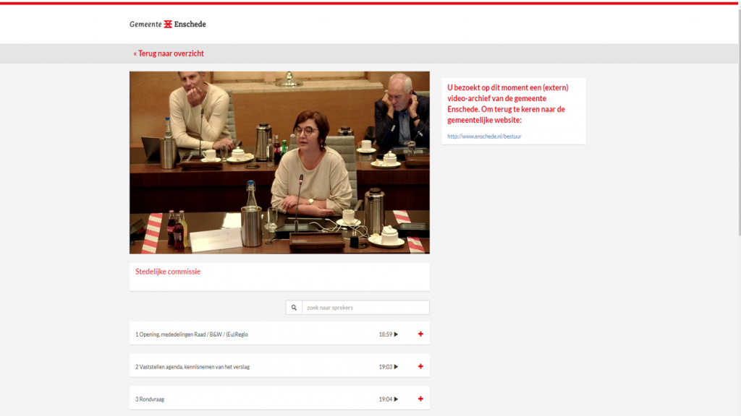This screenshot has width=741, height=416.
Task: Play the Rondvraag item at 19:04
Action: click(x=389, y=399)
